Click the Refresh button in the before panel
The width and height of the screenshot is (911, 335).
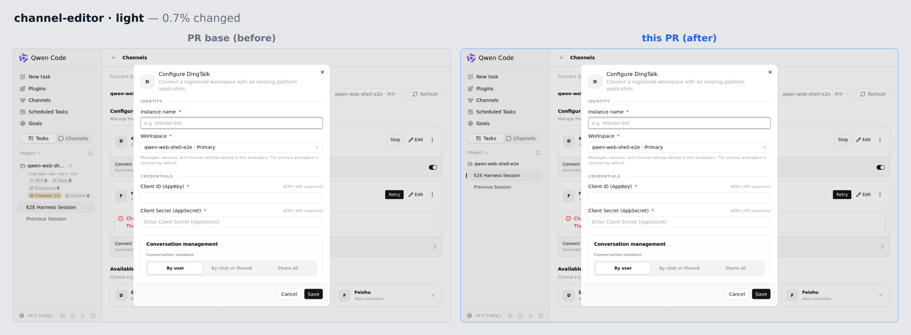coord(425,94)
